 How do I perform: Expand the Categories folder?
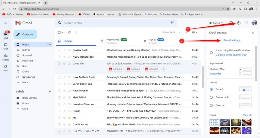pos(15,77)
